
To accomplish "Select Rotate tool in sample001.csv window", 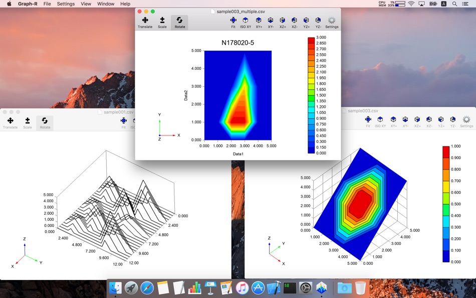I will [45, 123].
